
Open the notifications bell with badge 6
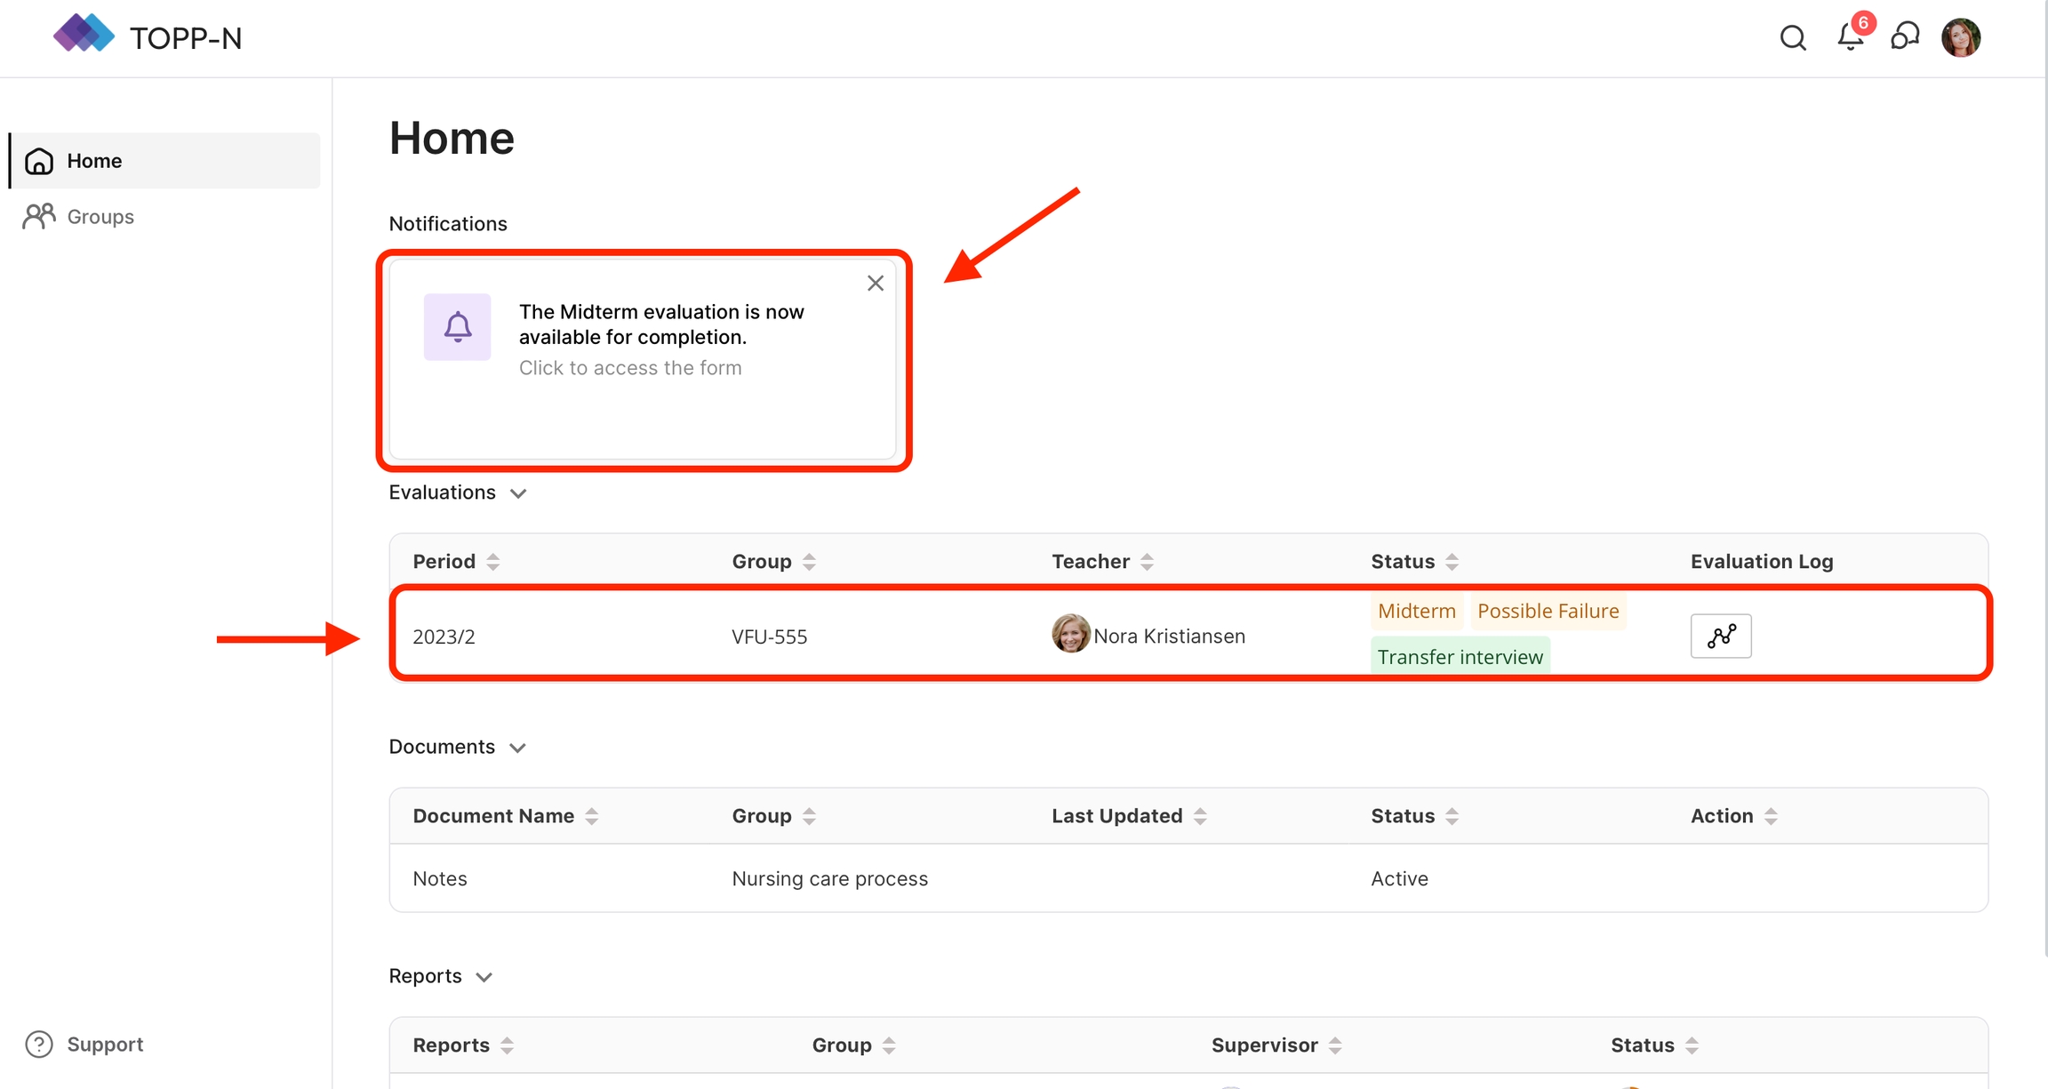click(1851, 37)
